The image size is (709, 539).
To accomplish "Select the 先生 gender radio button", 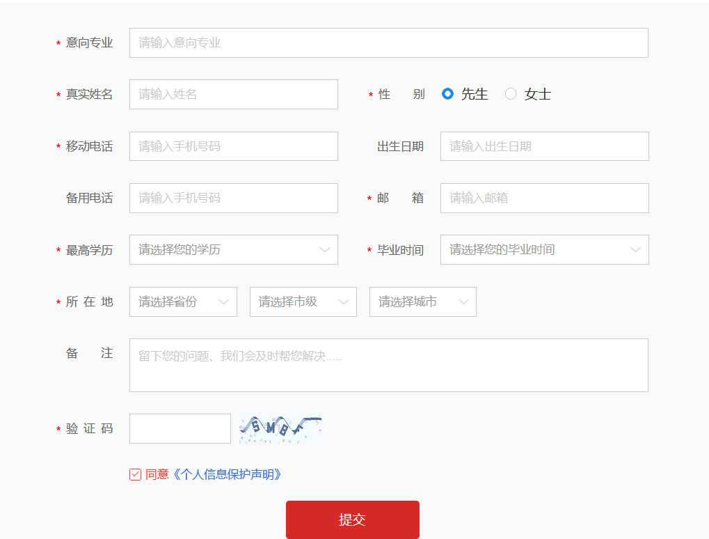I will (x=447, y=93).
